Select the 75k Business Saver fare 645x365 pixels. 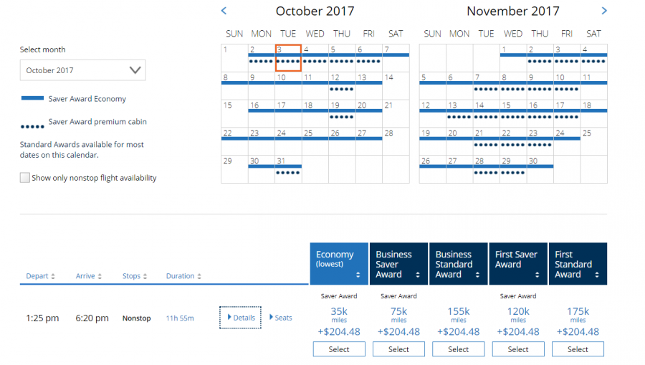click(x=398, y=349)
